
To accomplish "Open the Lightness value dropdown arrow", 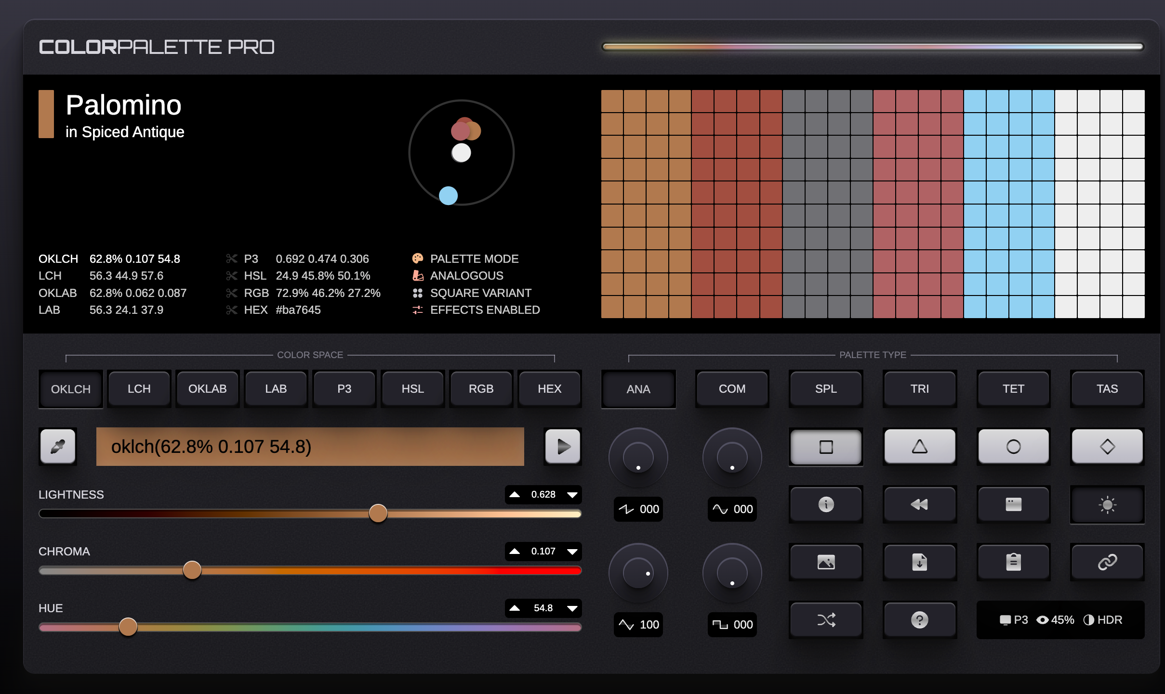I will (x=572, y=494).
